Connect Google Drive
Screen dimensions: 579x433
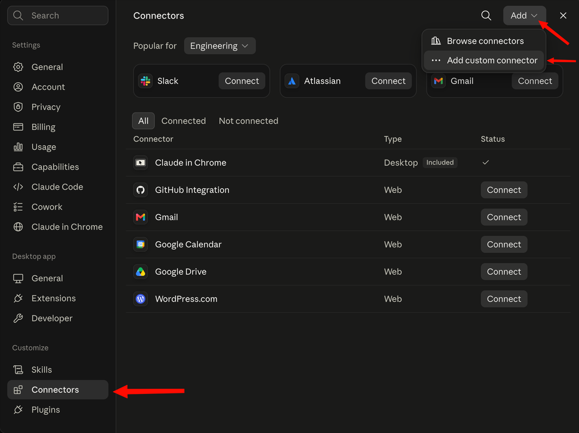pyautogui.click(x=504, y=272)
